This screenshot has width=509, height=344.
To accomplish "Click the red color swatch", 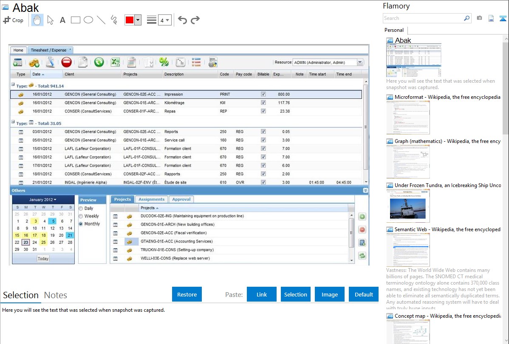I will coord(130,20).
